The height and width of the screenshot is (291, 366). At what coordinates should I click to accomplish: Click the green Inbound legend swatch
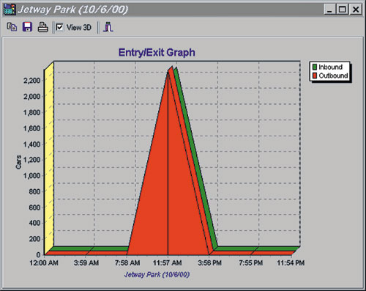click(315, 67)
